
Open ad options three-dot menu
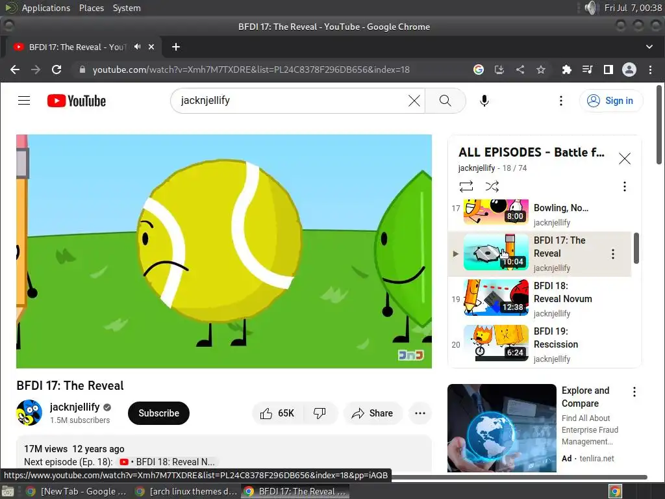pyautogui.click(x=634, y=392)
